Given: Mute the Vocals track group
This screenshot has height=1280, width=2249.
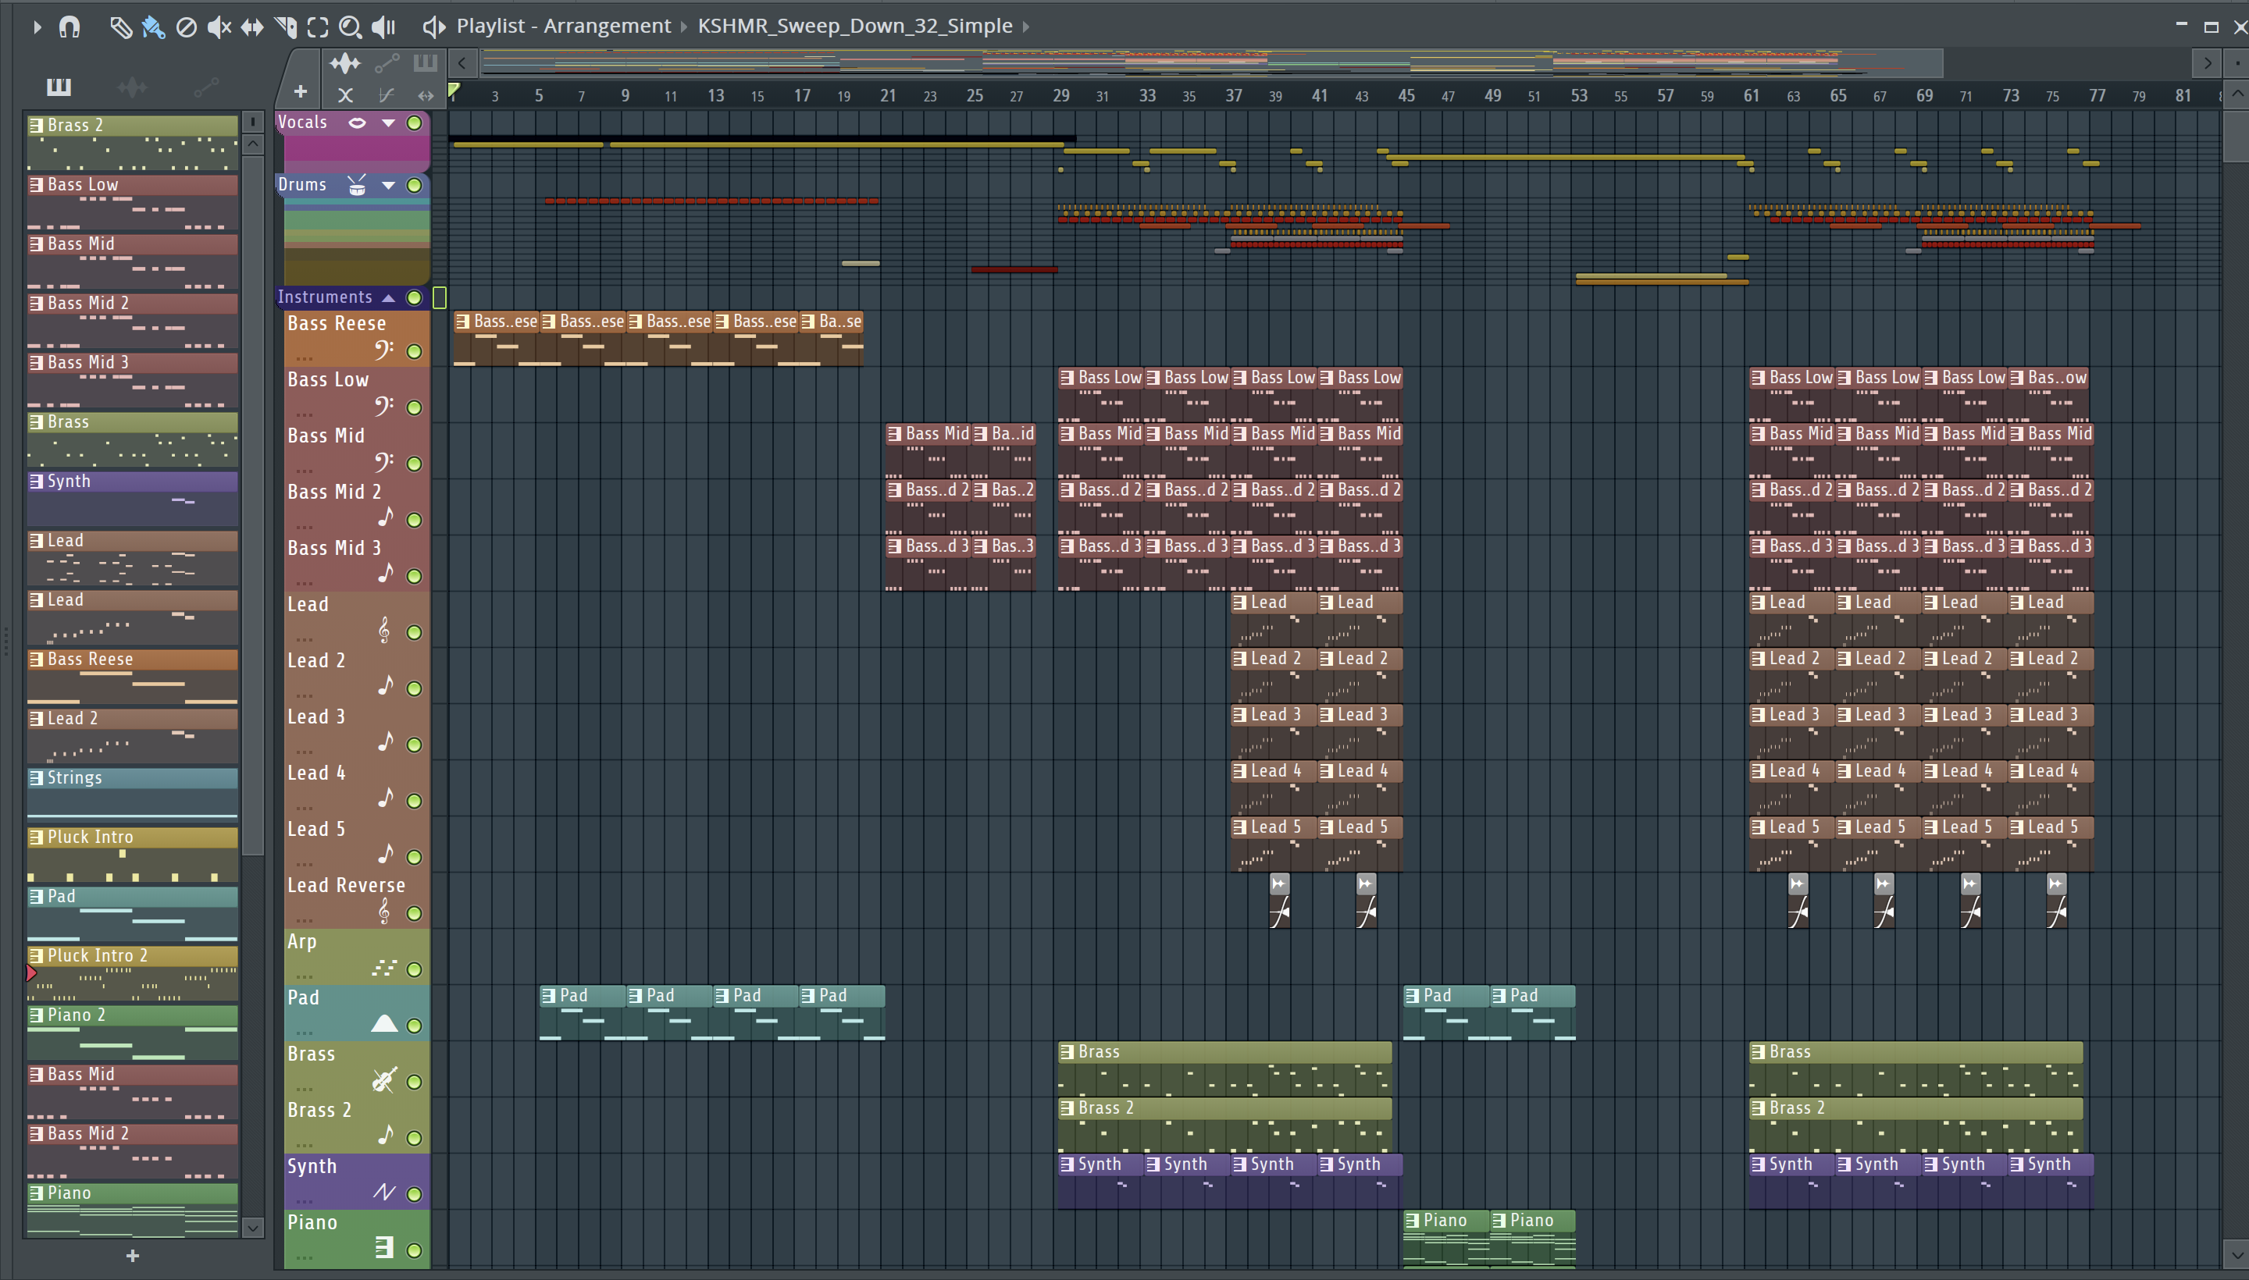Looking at the screenshot, I should tap(414, 123).
